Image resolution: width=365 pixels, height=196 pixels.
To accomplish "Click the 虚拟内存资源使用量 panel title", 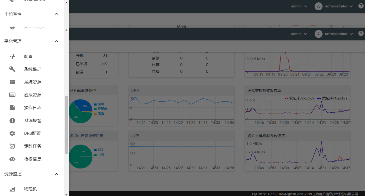I will 87,136.
